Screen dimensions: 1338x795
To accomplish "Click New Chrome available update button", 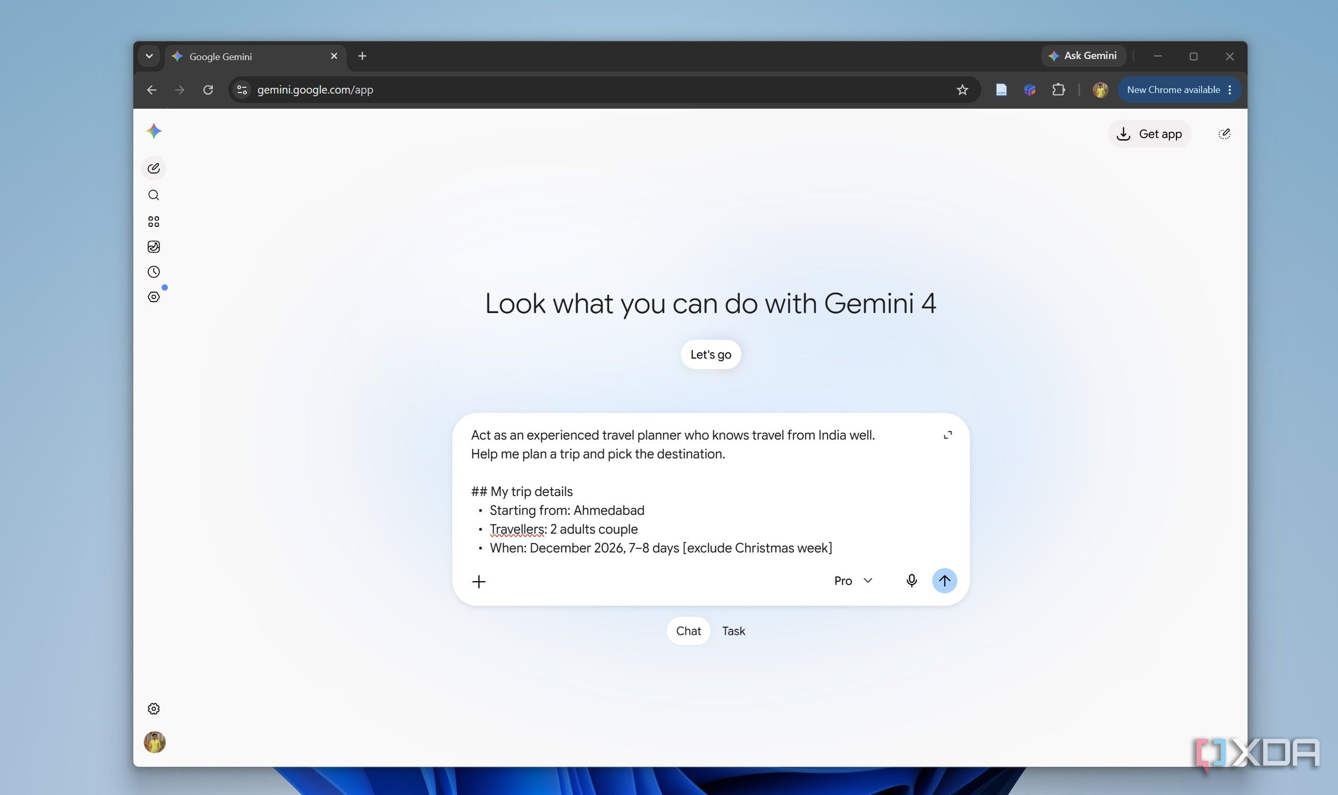I will (1179, 90).
